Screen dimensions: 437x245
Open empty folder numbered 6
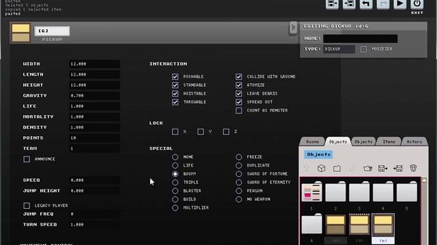pos(312,224)
